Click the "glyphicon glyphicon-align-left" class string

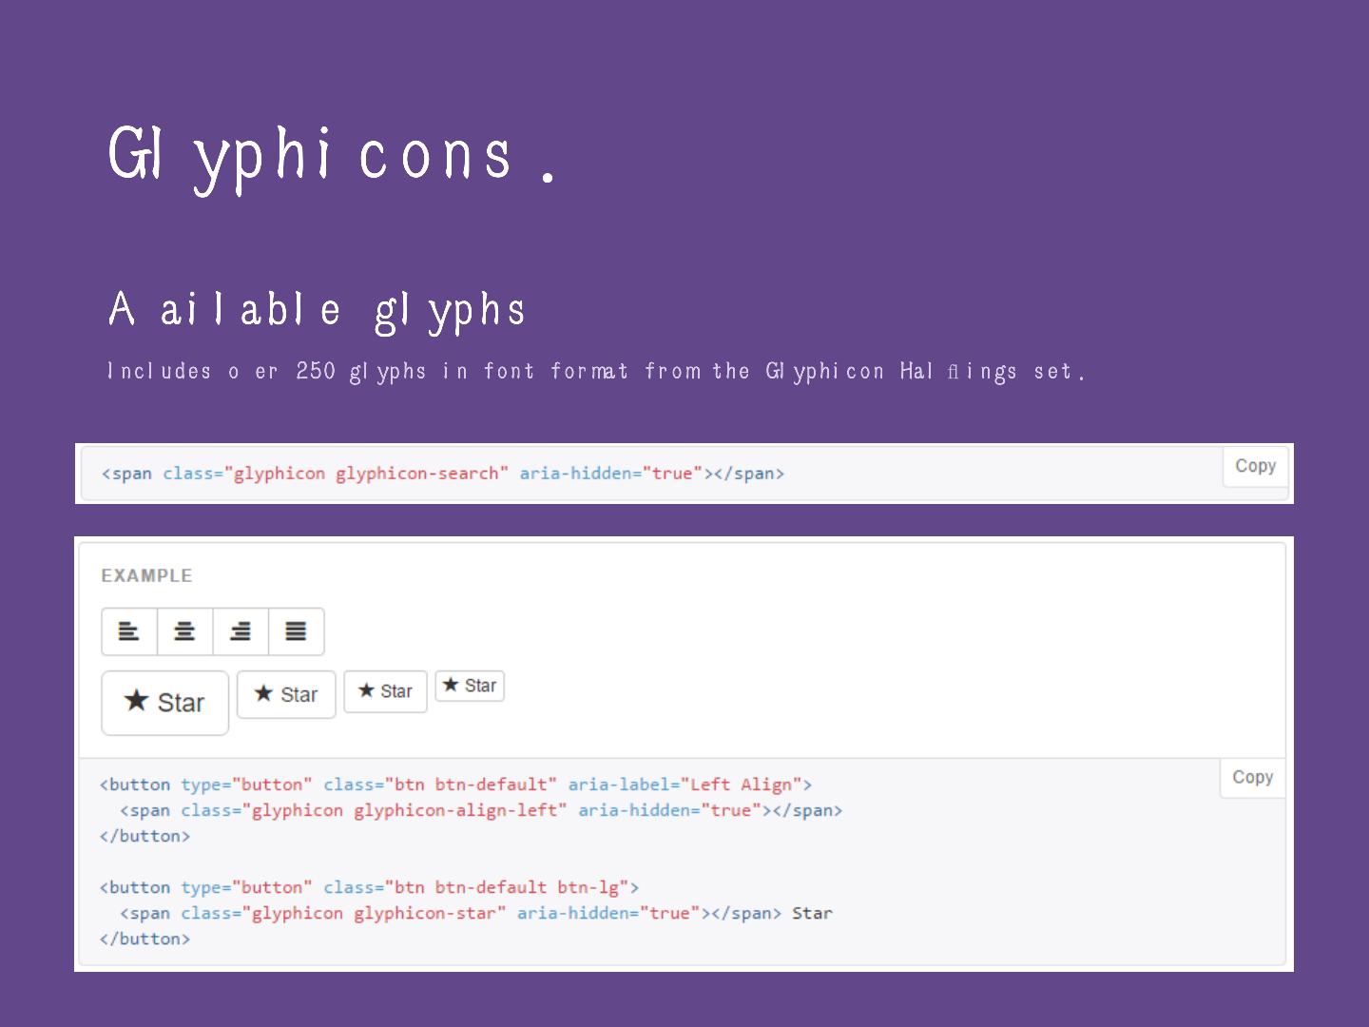[x=404, y=810]
